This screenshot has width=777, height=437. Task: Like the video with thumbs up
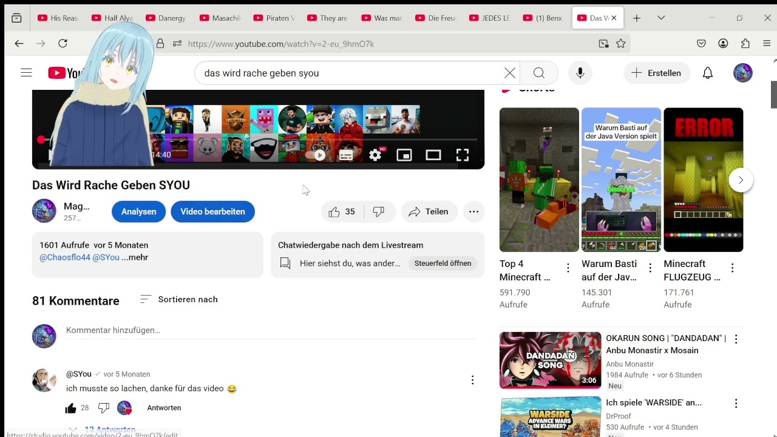point(342,212)
